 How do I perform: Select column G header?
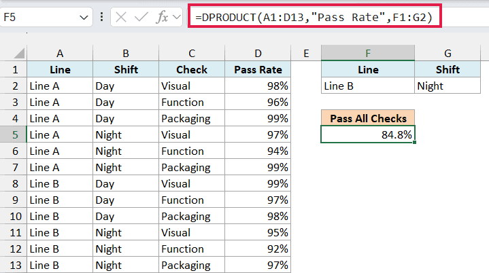coord(448,53)
